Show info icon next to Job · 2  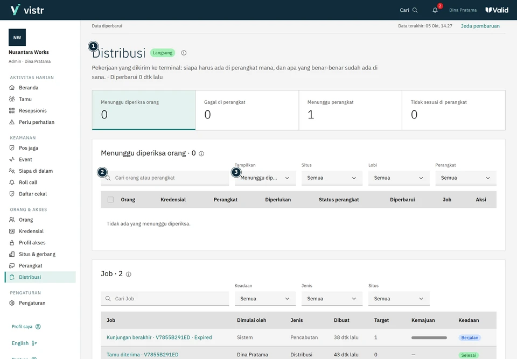click(x=129, y=274)
